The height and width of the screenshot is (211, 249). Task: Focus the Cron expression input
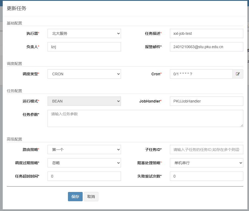coord(201,74)
